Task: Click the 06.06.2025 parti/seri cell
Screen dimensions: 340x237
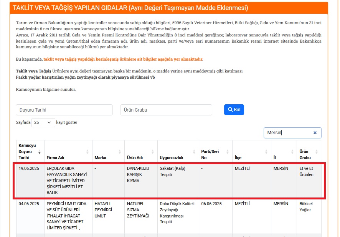Action: point(216,216)
